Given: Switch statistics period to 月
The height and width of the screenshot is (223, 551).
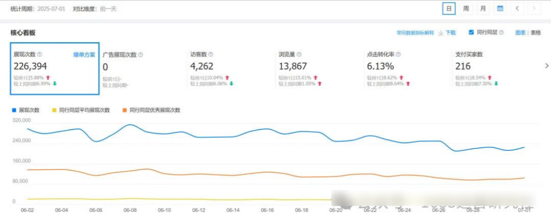Looking at the screenshot, I should (x=483, y=8).
